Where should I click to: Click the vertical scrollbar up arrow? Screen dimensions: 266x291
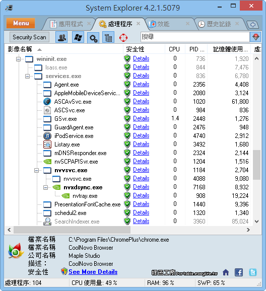[x=257, y=58]
